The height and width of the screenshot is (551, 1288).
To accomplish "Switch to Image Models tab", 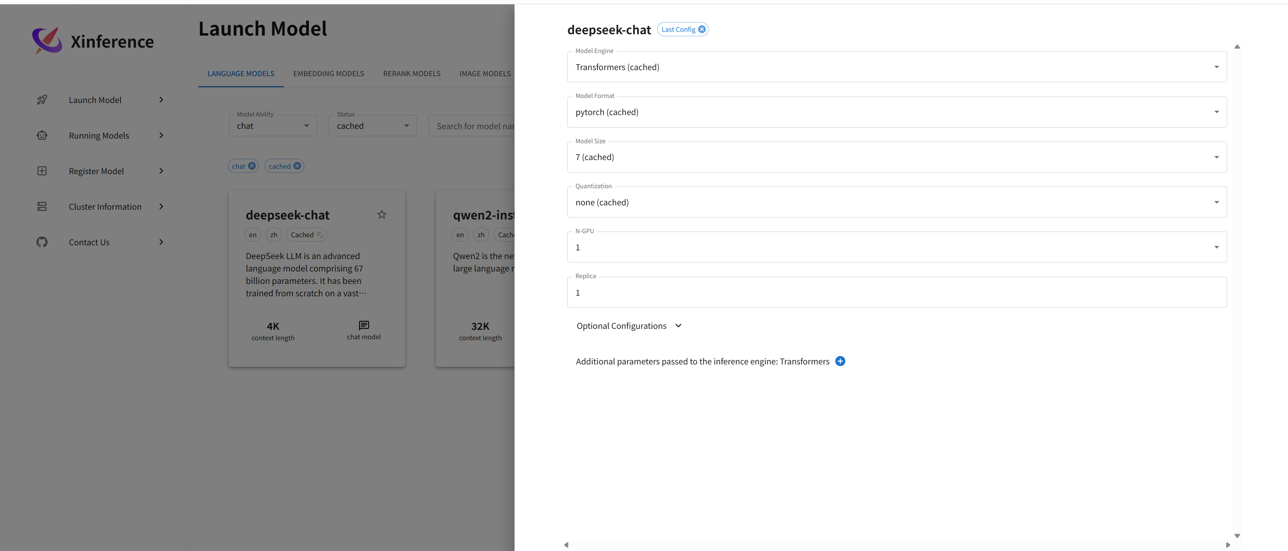I will click(485, 73).
